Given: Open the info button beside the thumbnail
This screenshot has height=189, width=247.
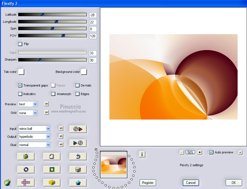Looking at the screenshot, I should [x=142, y=154].
